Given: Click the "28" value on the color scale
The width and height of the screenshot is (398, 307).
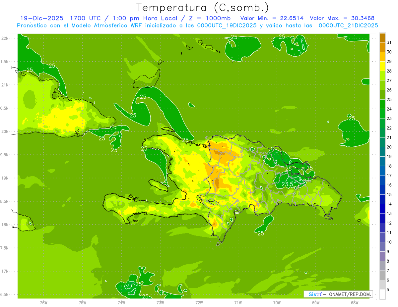Looking at the screenshot, I should [389, 71].
